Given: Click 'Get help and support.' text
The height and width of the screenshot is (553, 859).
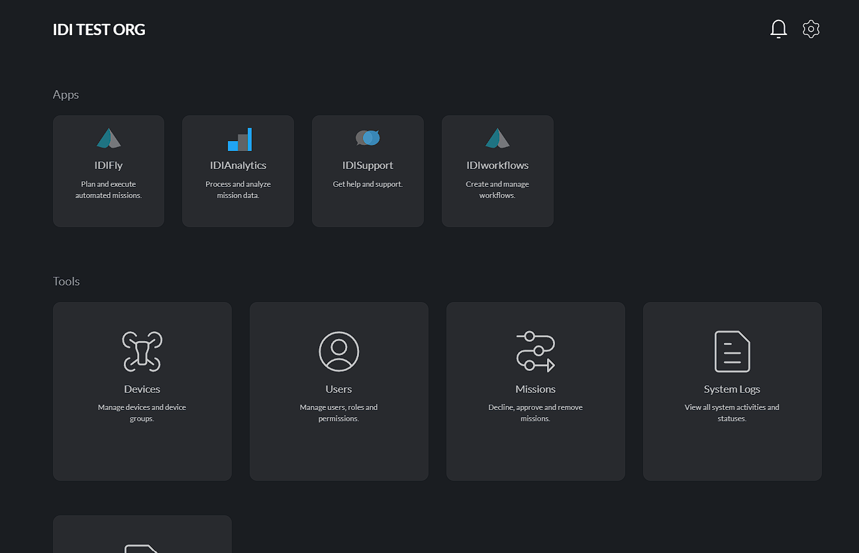Looking at the screenshot, I should [x=368, y=184].
